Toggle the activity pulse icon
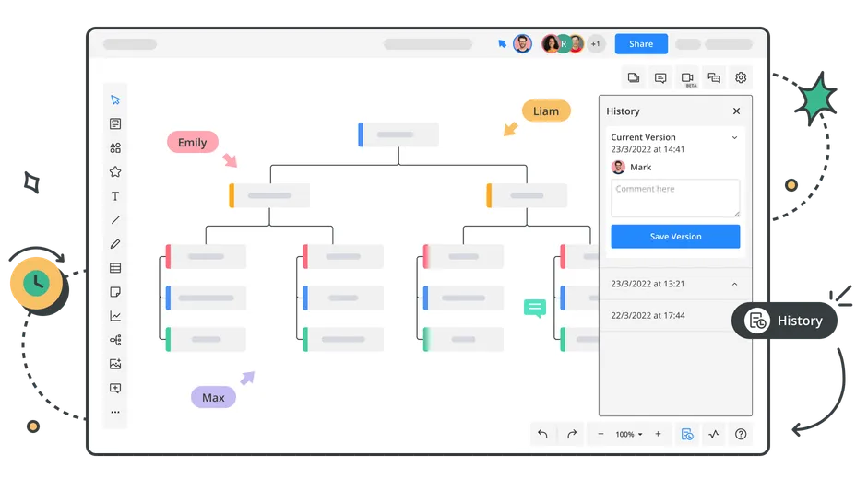 [714, 434]
